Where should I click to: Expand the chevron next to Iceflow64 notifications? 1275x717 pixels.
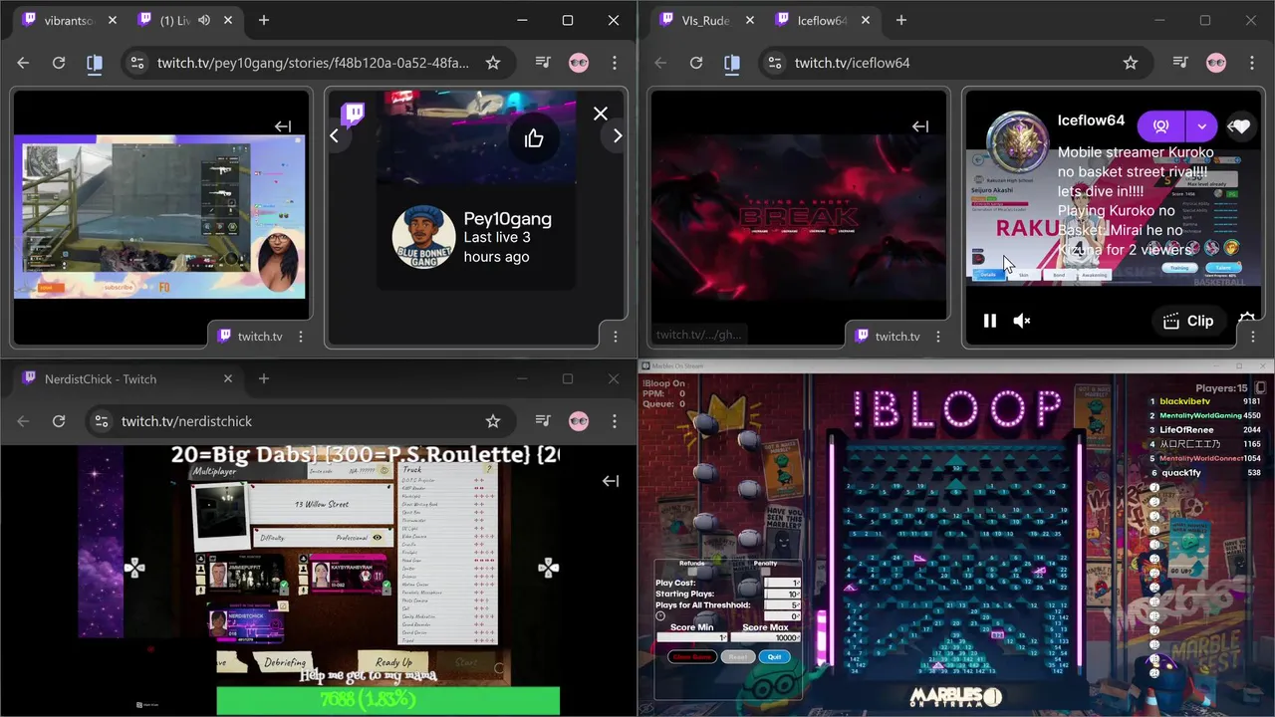coord(1201,126)
